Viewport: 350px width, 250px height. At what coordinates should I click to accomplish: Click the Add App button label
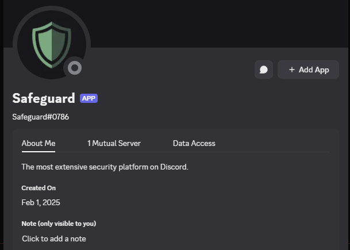pyautogui.click(x=314, y=70)
